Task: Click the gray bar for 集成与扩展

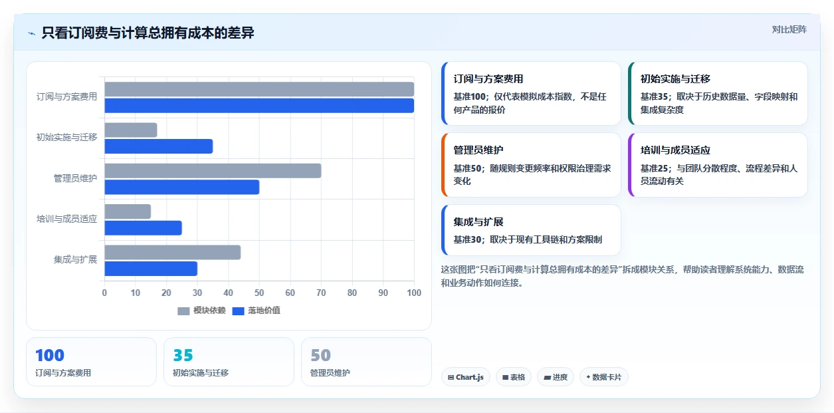Action: [x=173, y=253]
